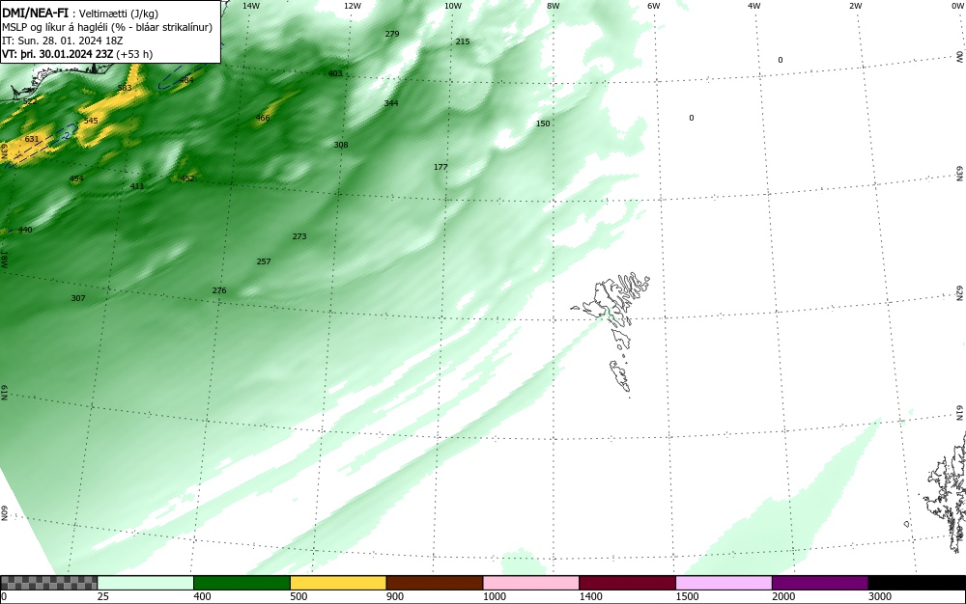Click the 14W longitude label
The width and height of the screenshot is (966, 604).
click(x=251, y=6)
